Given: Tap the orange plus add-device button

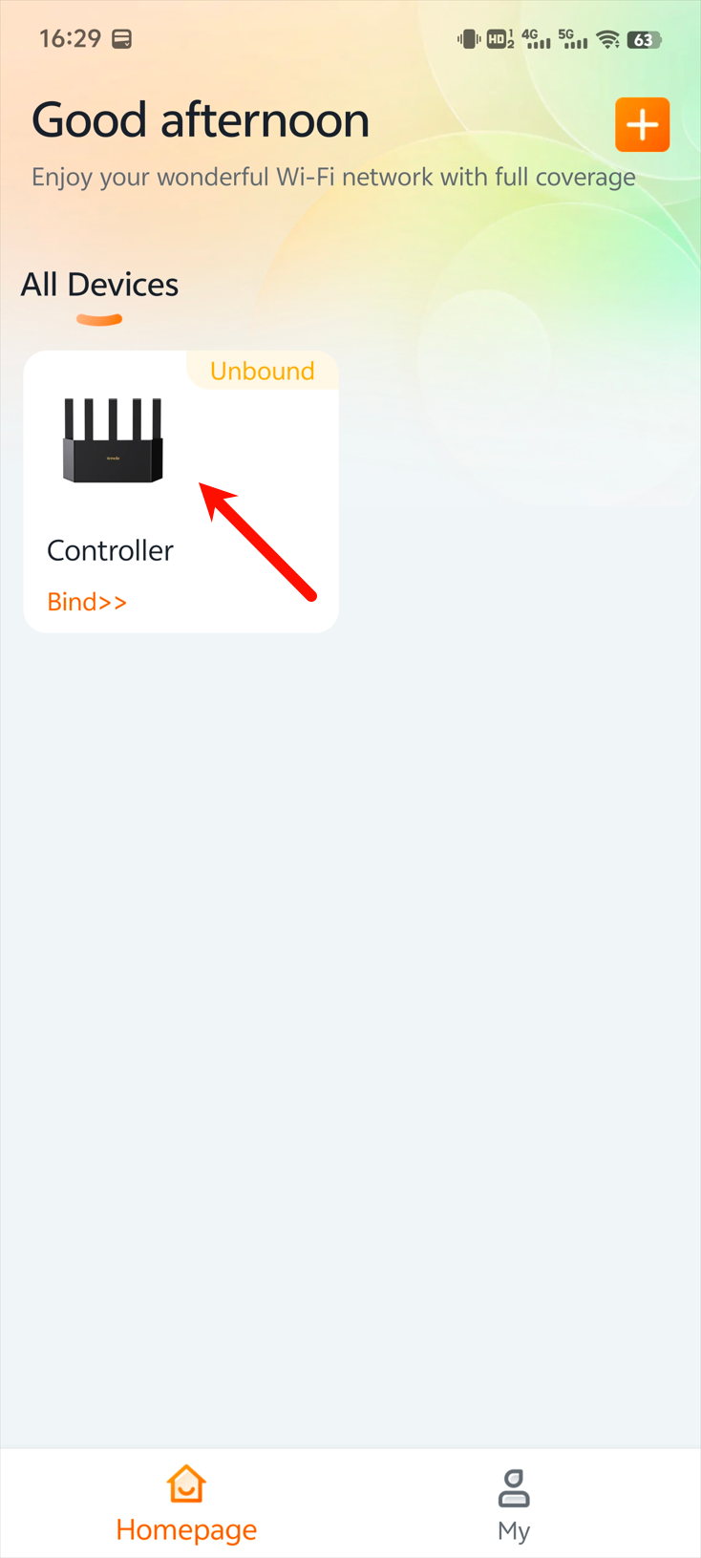Looking at the screenshot, I should (x=642, y=124).
